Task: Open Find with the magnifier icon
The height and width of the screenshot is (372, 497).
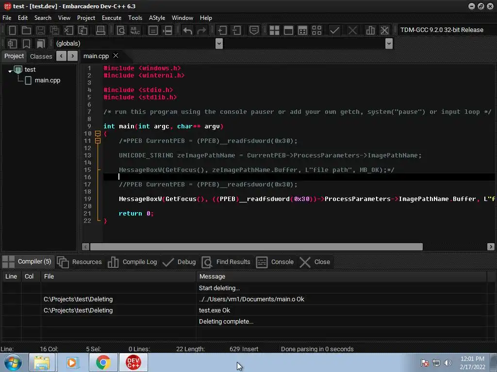Action: [121, 31]
